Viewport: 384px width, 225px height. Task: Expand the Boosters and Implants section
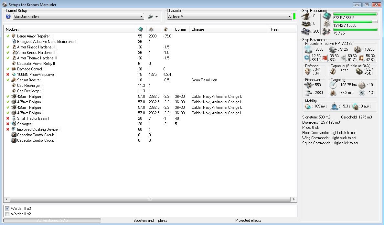[150, 220]
